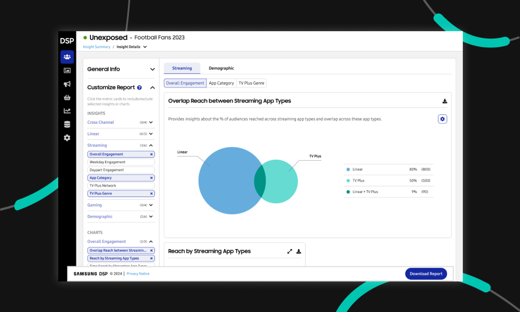Viewport: 520px width, 312px height.
Task: Open the Insight Details breadcrumb dropdown
Action: point(145,47)
